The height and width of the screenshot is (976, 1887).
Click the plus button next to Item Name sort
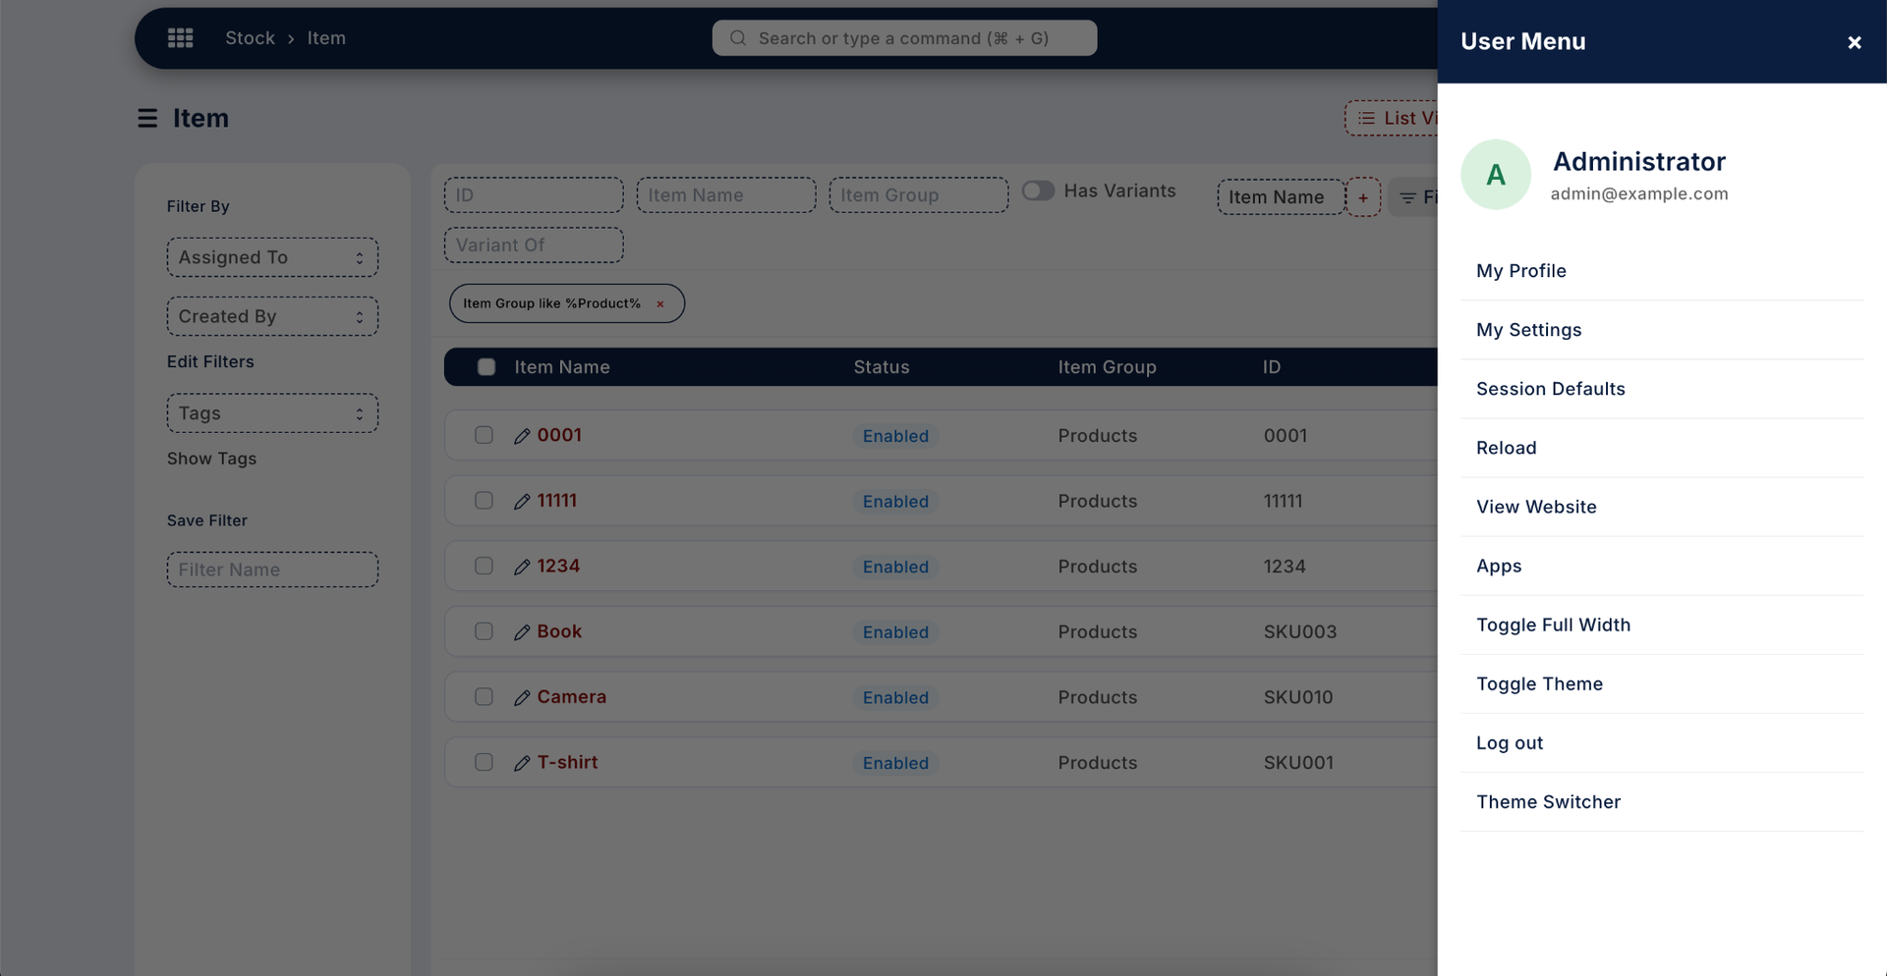point(1362,197)
